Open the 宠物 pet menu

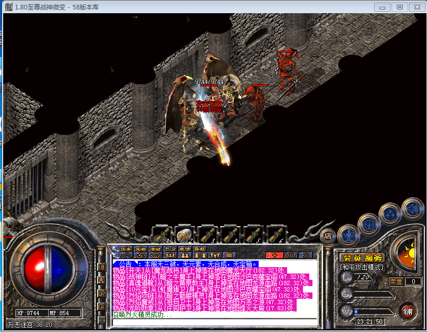click(140, 249)
